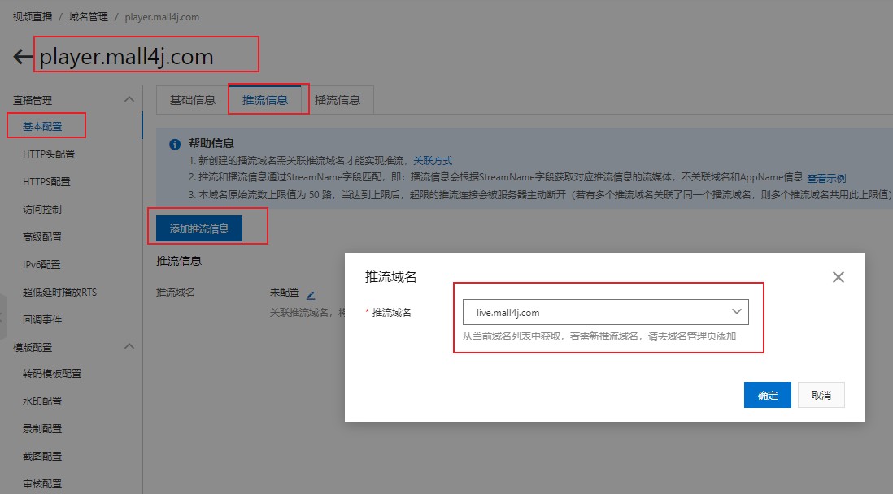Switch to the 基础信息 tab
This screenshot has width=893, height=494.
coord(192,100)
